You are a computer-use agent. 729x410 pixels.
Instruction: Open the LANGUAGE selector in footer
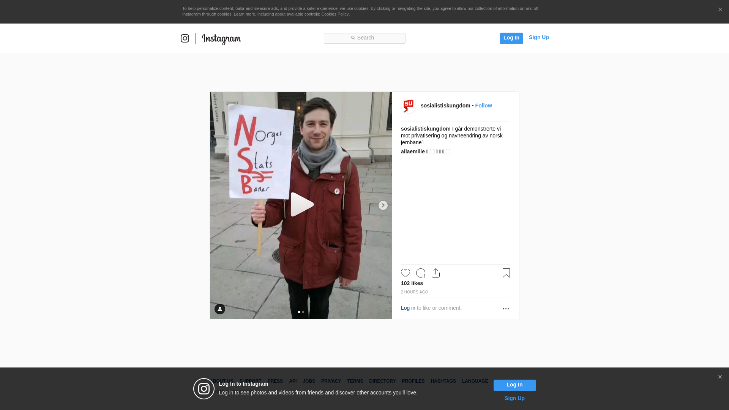click(475, 381)
